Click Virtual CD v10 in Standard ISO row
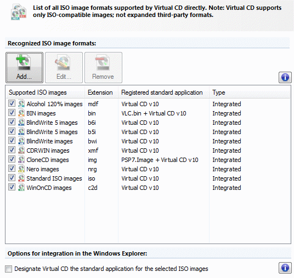Viewport: 294px width, 278px height. coord(140,178)
